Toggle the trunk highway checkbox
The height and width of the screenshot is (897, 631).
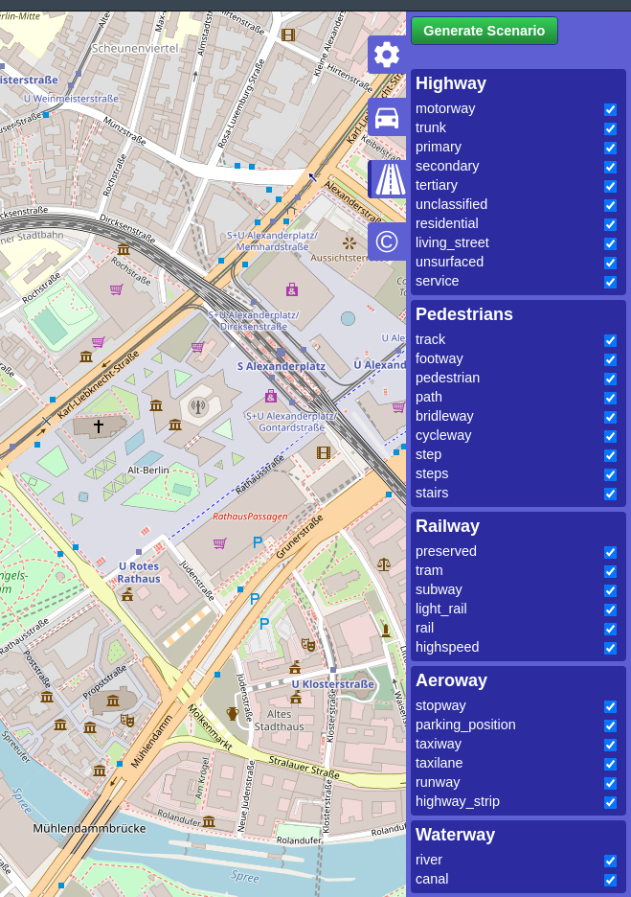pyautogui.click(x=611, y=128)
